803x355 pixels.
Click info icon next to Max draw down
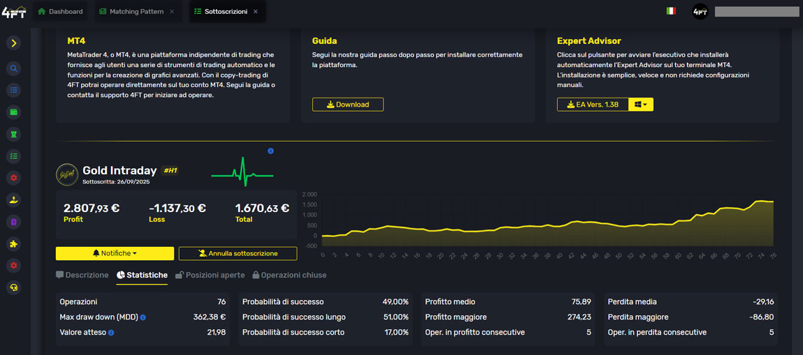click(x=143, y=317)
